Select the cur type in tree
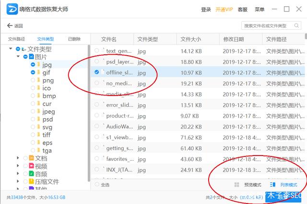 click(47, 104)
